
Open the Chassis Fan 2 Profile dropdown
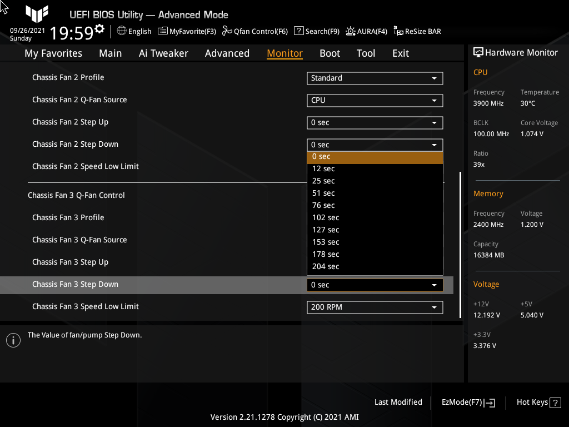pyautogui.click(x=375, y=78)
